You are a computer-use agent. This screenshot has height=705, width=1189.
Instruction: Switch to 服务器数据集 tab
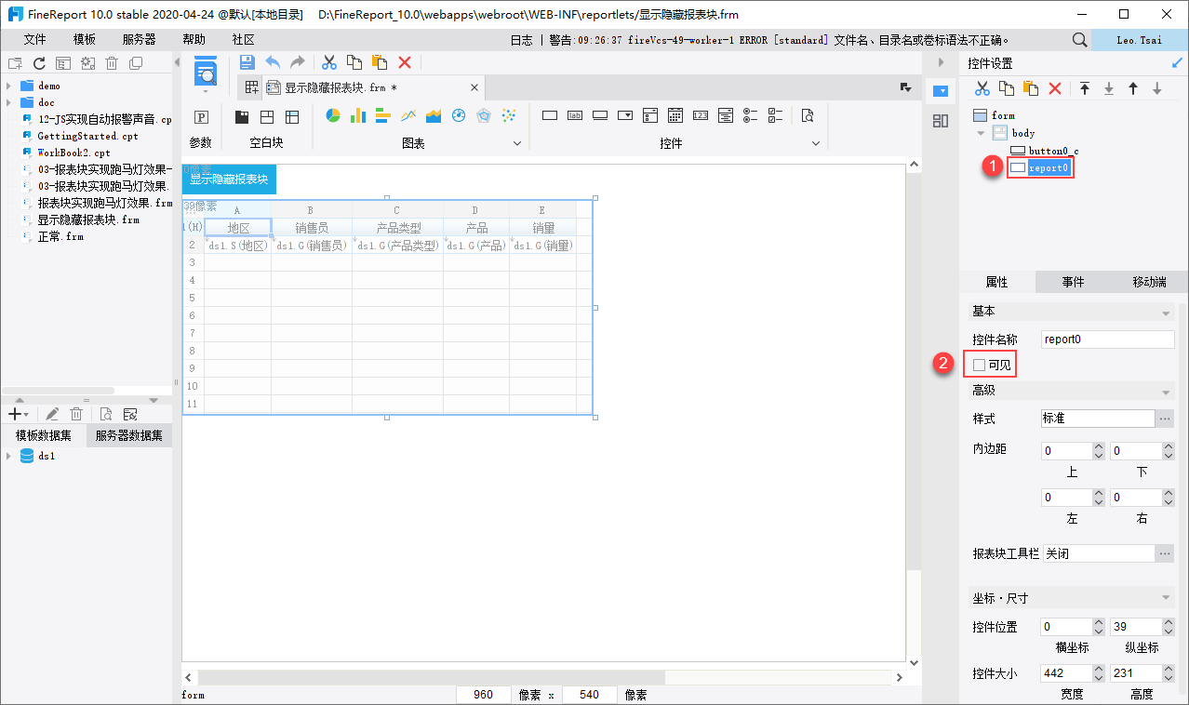[128, 435]
